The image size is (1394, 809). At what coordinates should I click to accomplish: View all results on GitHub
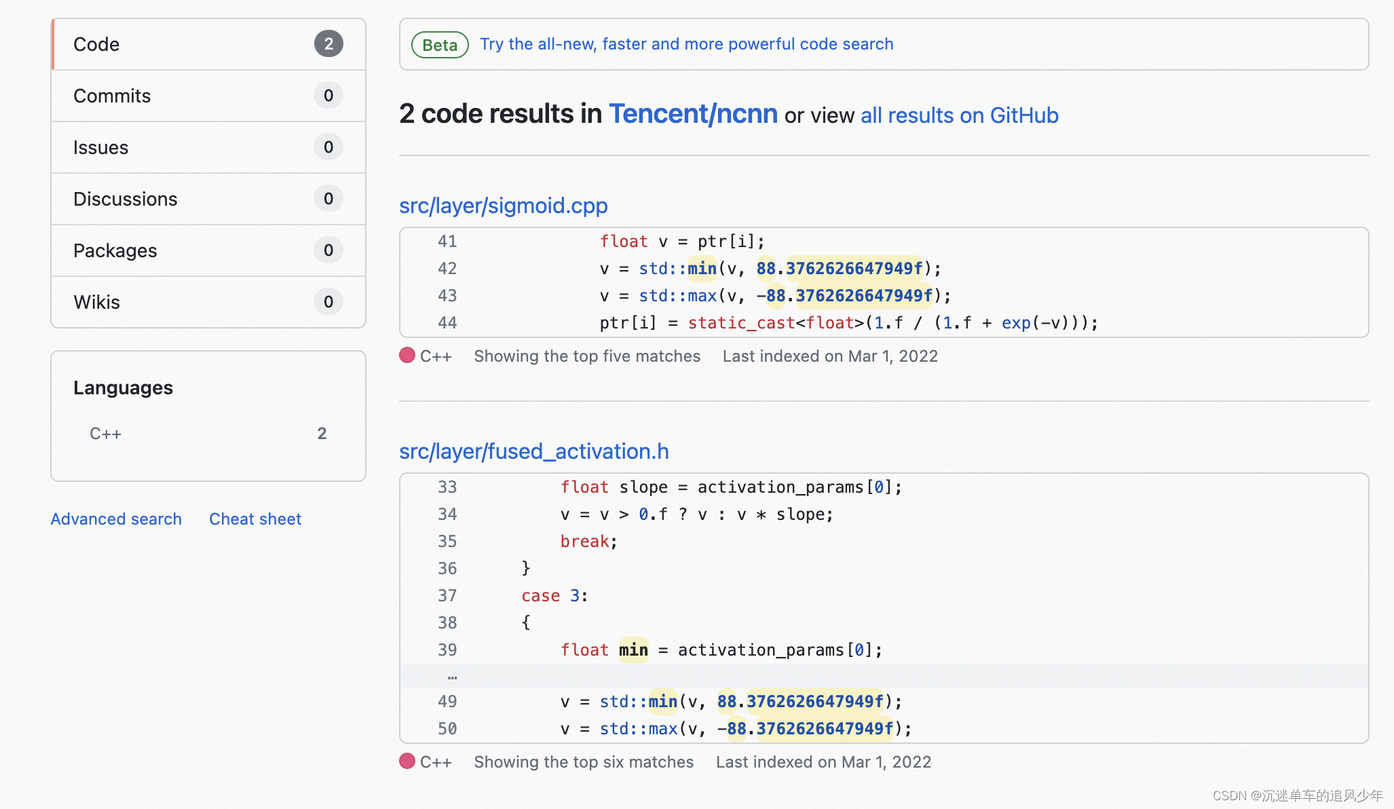pos(959,115)
